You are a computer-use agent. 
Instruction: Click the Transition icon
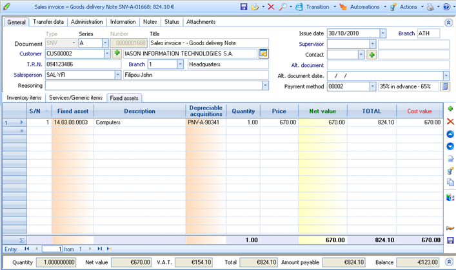pos(299,6)
